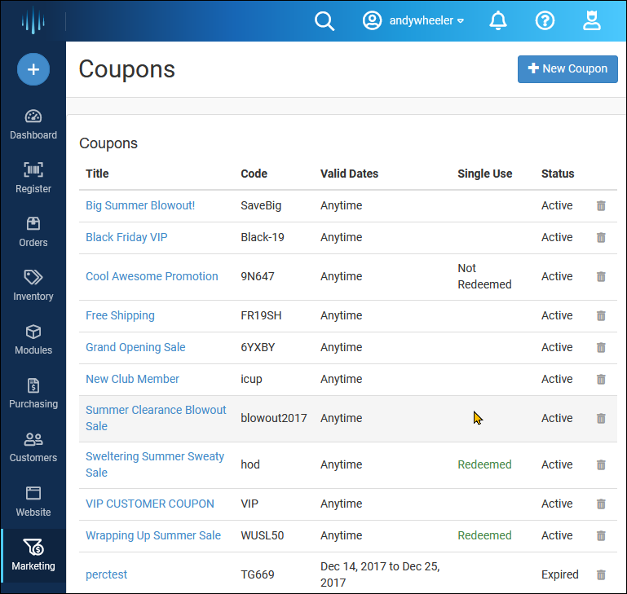Image resolution: width=627 pixels, height=594 pixels.
Task: Open the search magnifier icon
Action: coord(325,21)
